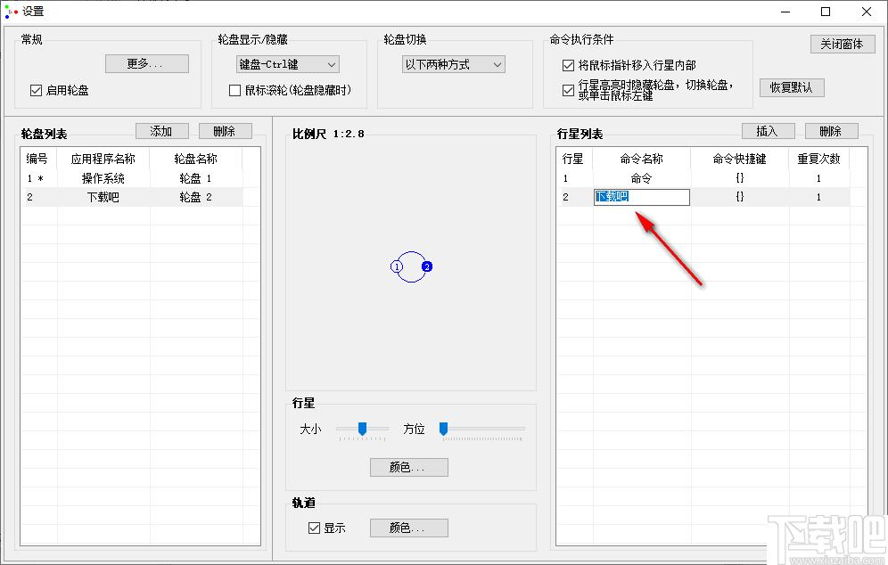Click the 更多... button

[x=147, y=63]
